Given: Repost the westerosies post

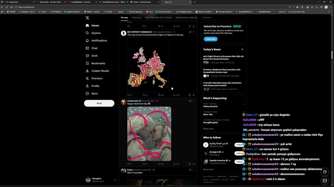Looking at the screenshot, I should pos(145,164).
